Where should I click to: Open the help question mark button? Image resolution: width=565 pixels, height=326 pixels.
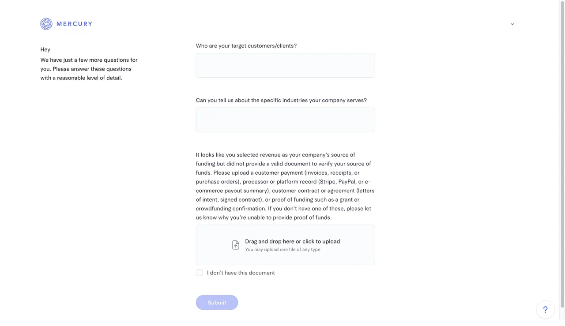[545, 310]
